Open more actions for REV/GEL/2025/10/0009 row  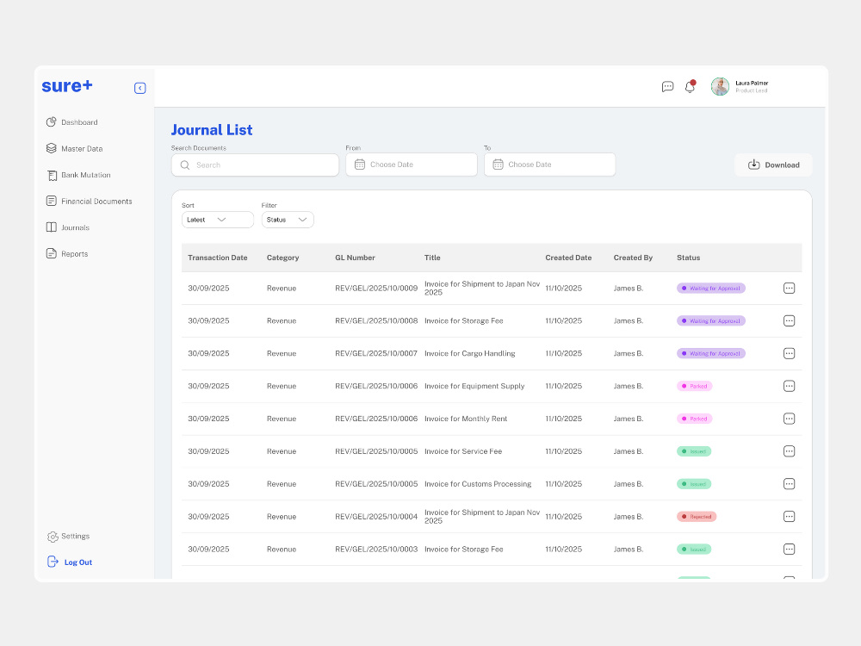(789, 288)
